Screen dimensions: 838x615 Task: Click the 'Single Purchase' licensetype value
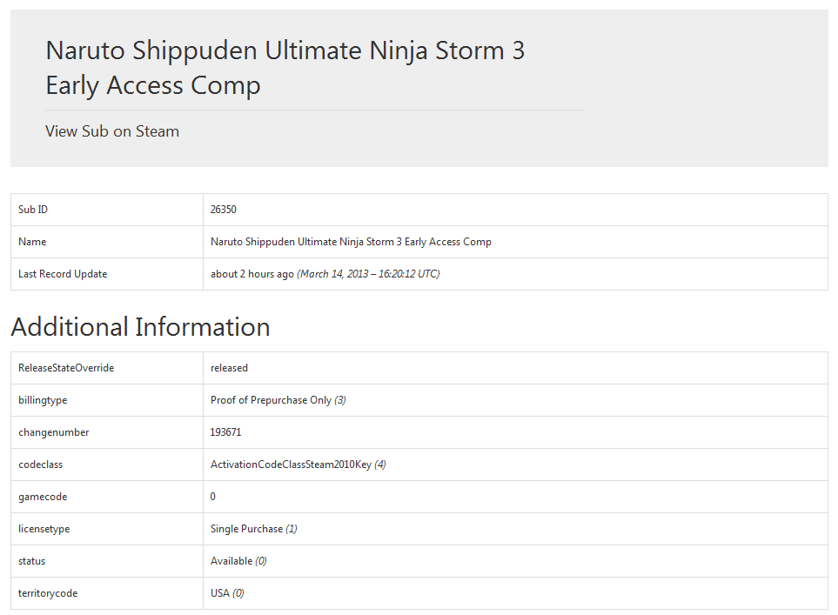coord(246,529)
